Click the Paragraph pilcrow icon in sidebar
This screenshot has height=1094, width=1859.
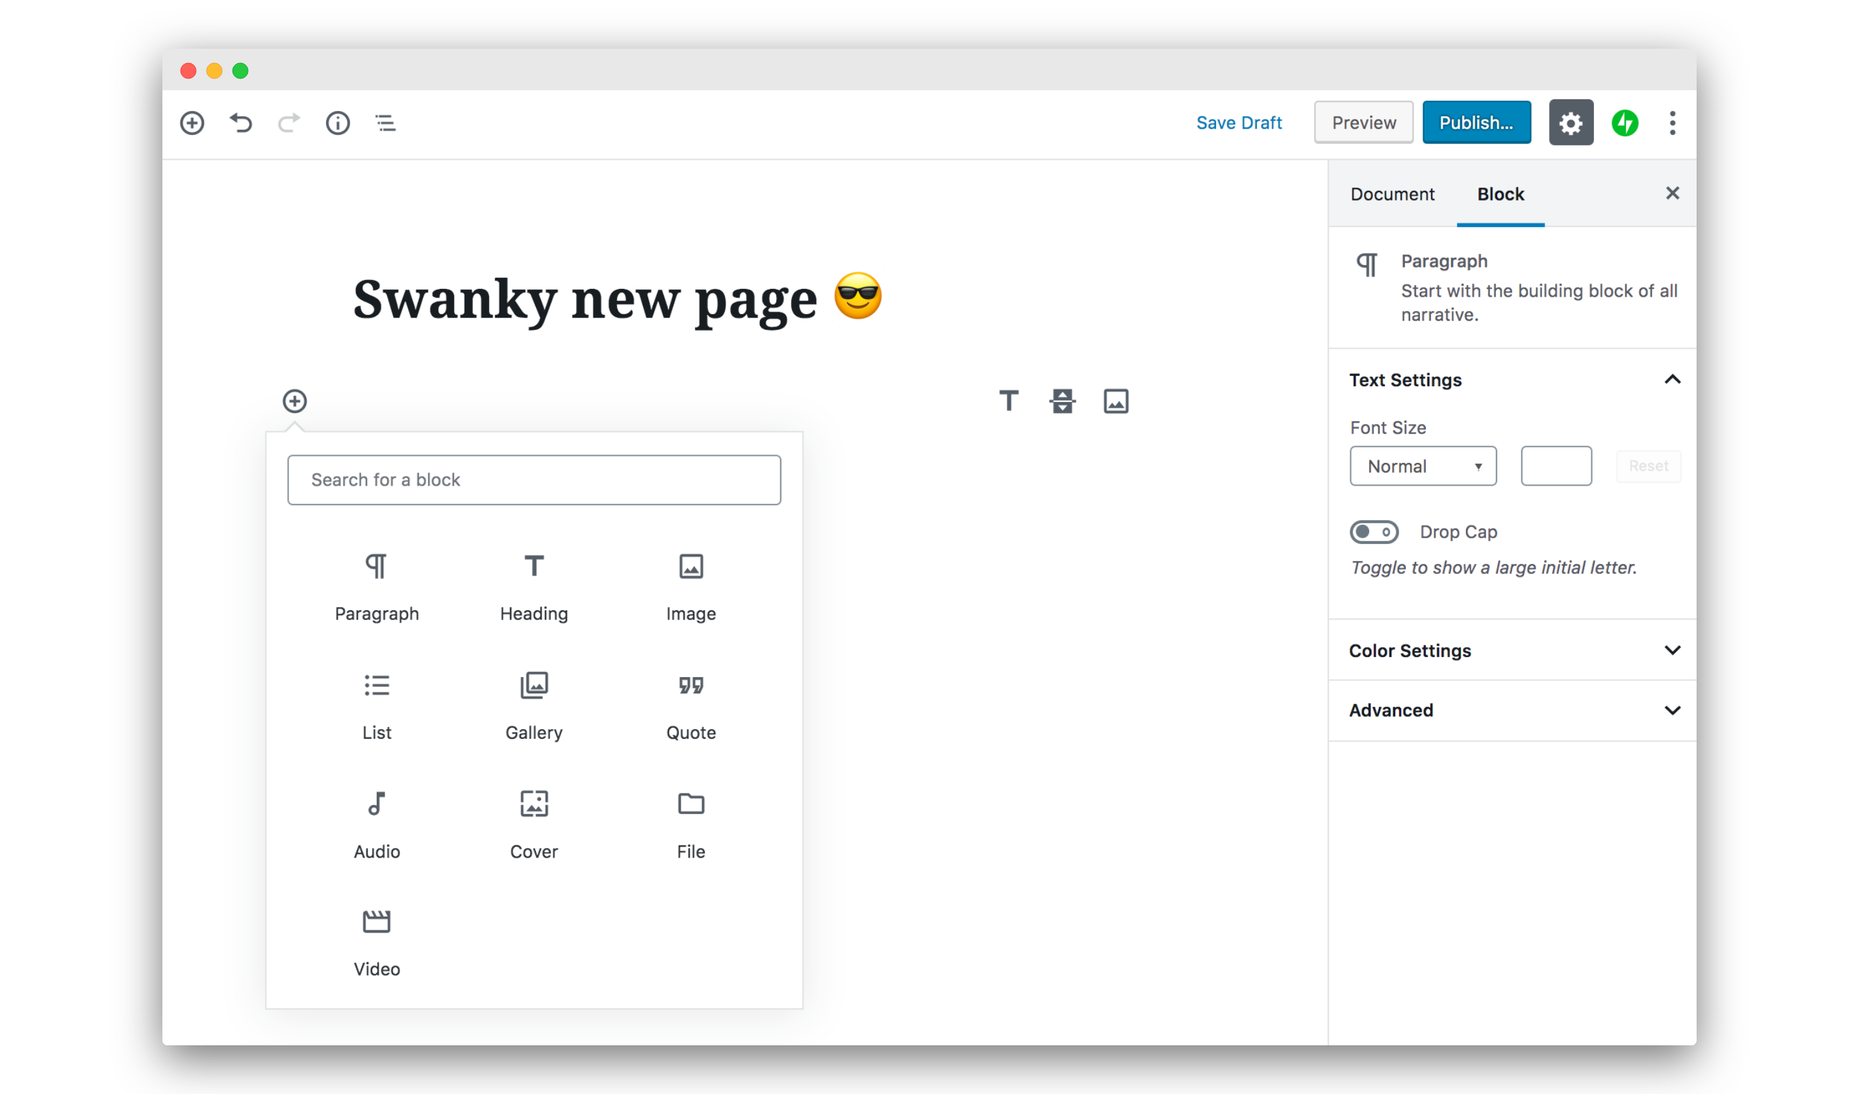tap(1367, 264)
